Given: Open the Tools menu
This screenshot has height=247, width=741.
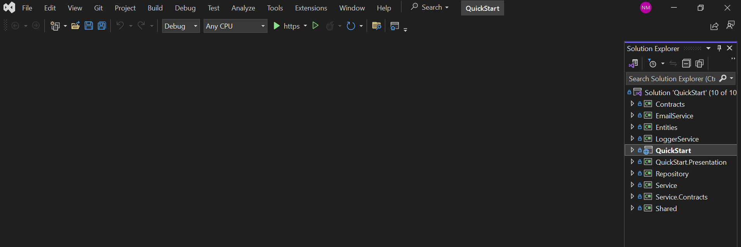Looking at the screenshot, I should [x=275, y=8].
